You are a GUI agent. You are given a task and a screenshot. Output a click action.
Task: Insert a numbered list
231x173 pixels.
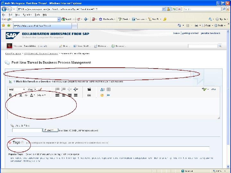click(x=64, y=89)
